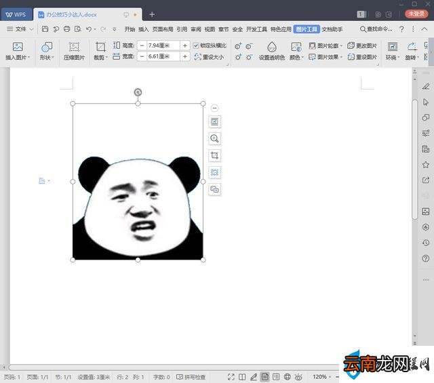Click Reset Size (重设大小) button
The width and height of the screenshot is (434, 383).
click(x=209, y=57)
